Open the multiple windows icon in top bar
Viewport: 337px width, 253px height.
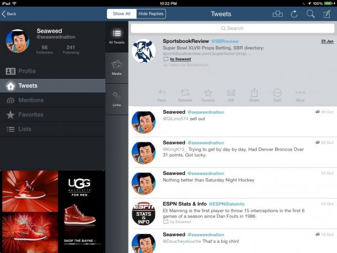pyautogui.click(x=277, y=14)
